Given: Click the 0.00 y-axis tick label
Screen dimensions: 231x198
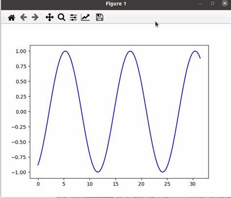Looking at the screenshot, I should click(x=21, y=112).
